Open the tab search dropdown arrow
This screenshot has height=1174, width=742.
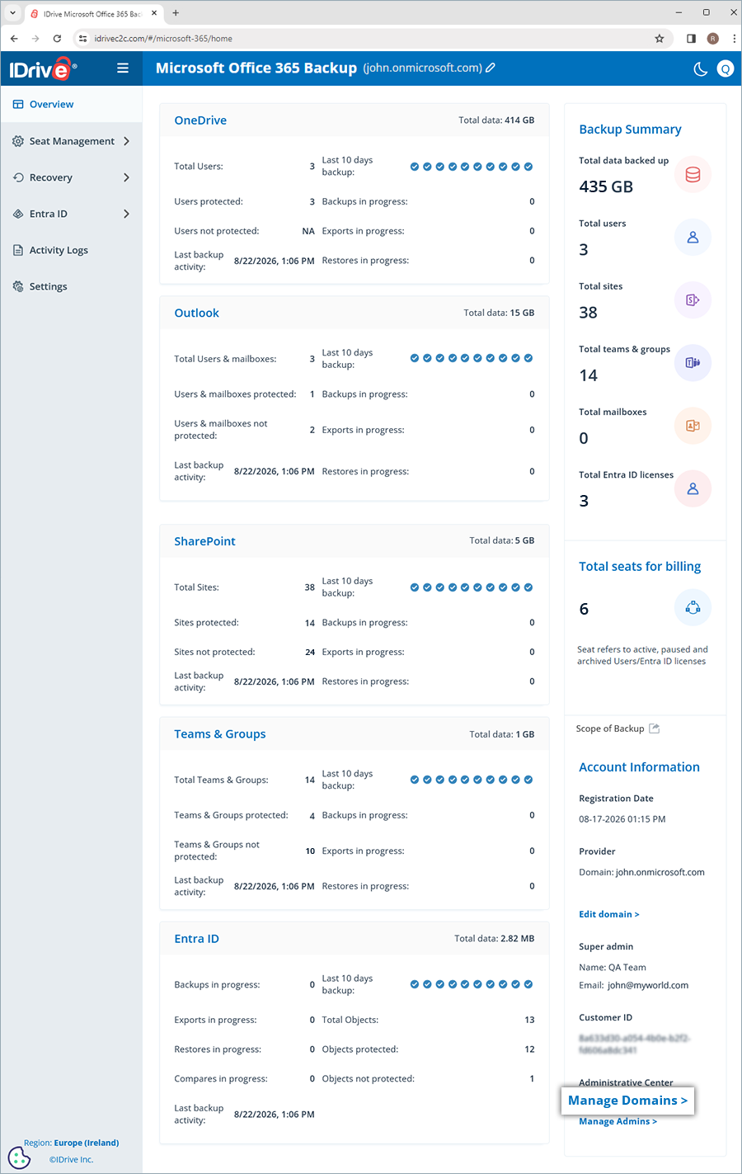(x=12, y=12)
